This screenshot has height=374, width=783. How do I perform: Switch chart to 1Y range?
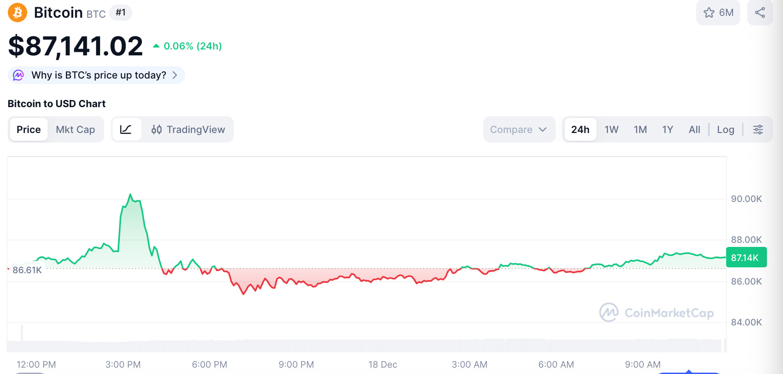pos(668,129)
